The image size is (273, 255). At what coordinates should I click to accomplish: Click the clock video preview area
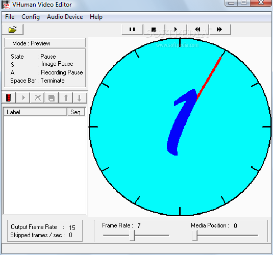point(180,127)
